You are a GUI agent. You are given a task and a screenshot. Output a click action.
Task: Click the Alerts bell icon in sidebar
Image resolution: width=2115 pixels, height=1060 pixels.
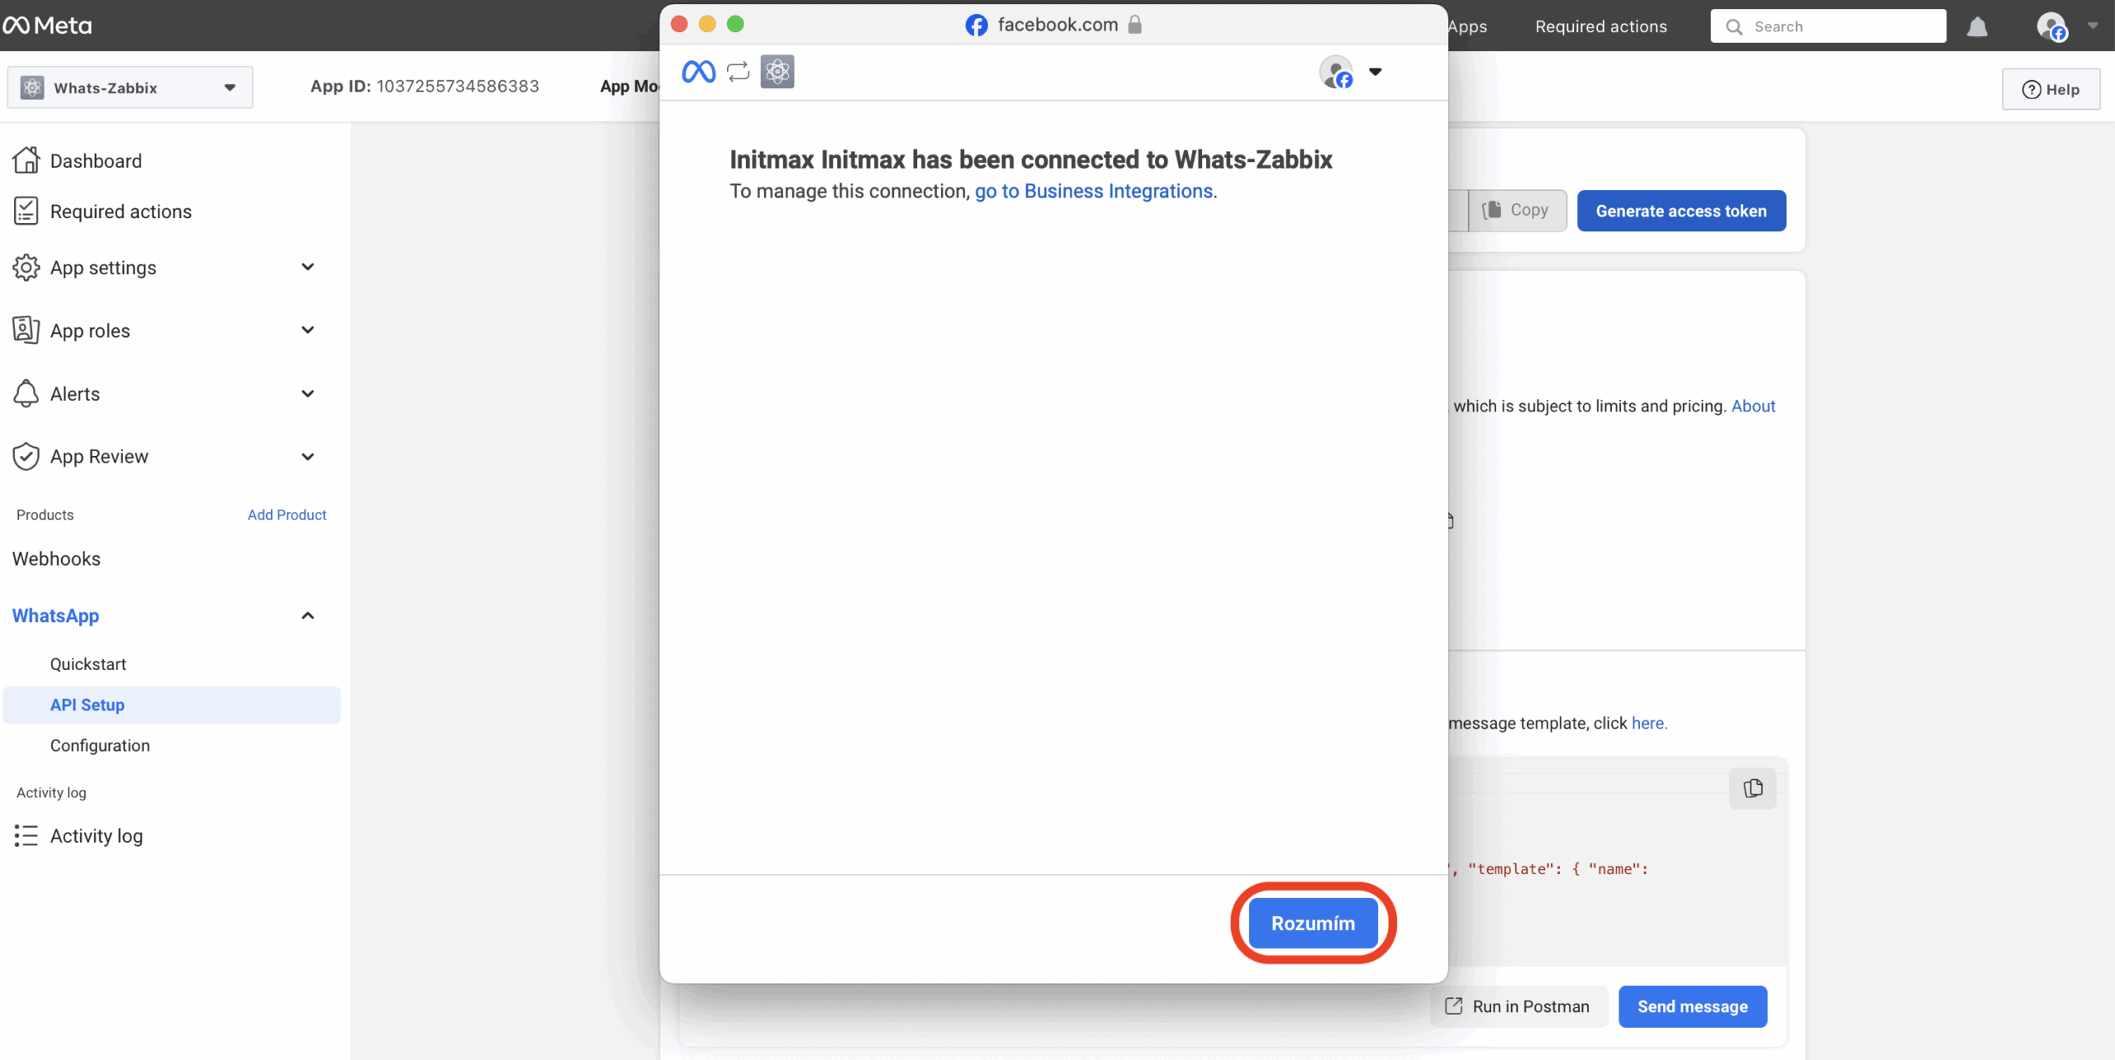click(x=26, y=393)
